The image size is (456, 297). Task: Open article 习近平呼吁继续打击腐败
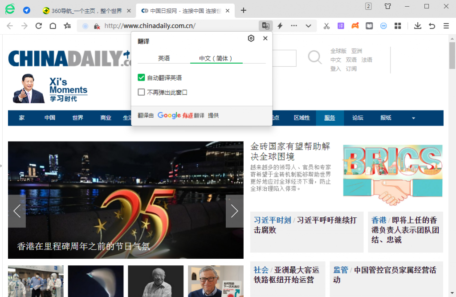coord(305,225)
